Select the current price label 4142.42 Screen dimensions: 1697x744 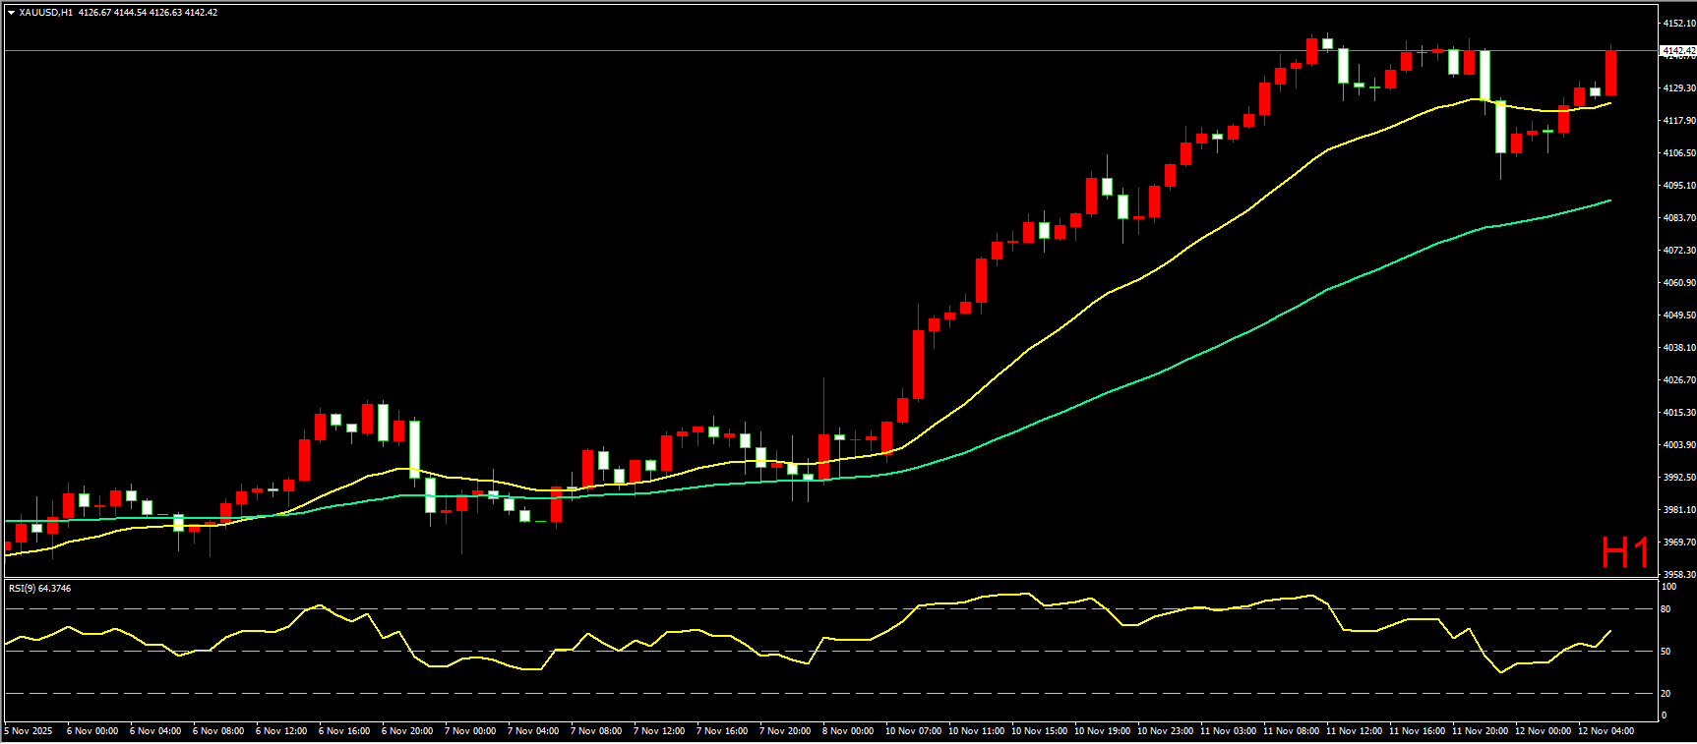1676,50
